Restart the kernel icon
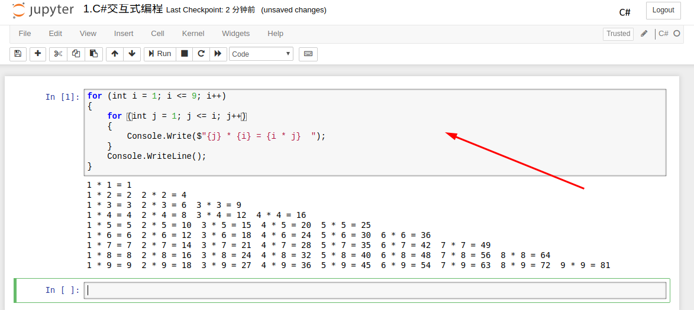This screenshot has width=694, height=310. (201, 54)
